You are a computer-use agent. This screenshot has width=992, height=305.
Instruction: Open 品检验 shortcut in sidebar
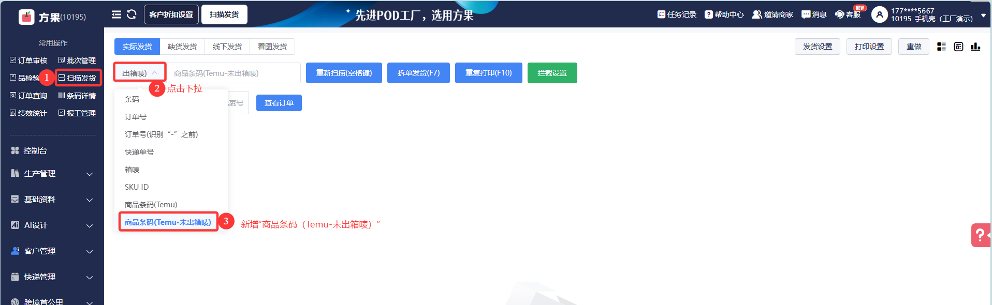[x=24, y=78]
